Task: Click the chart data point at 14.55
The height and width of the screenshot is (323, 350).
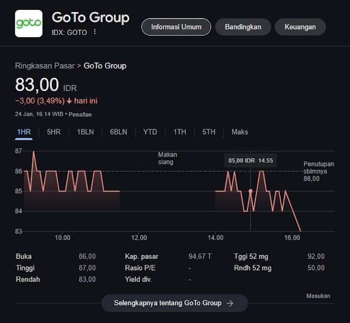Action: 250,191
